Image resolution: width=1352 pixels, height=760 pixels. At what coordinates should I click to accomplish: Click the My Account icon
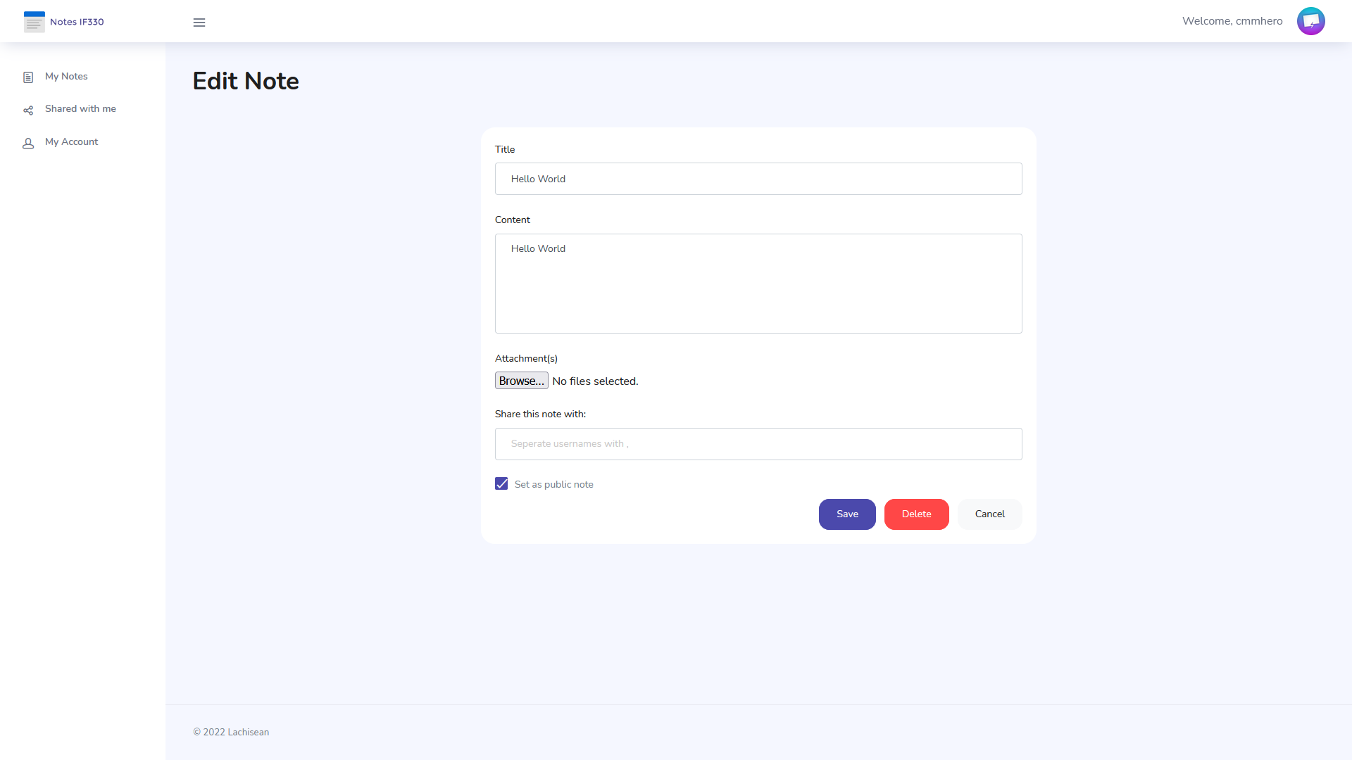tap(30, 143)
